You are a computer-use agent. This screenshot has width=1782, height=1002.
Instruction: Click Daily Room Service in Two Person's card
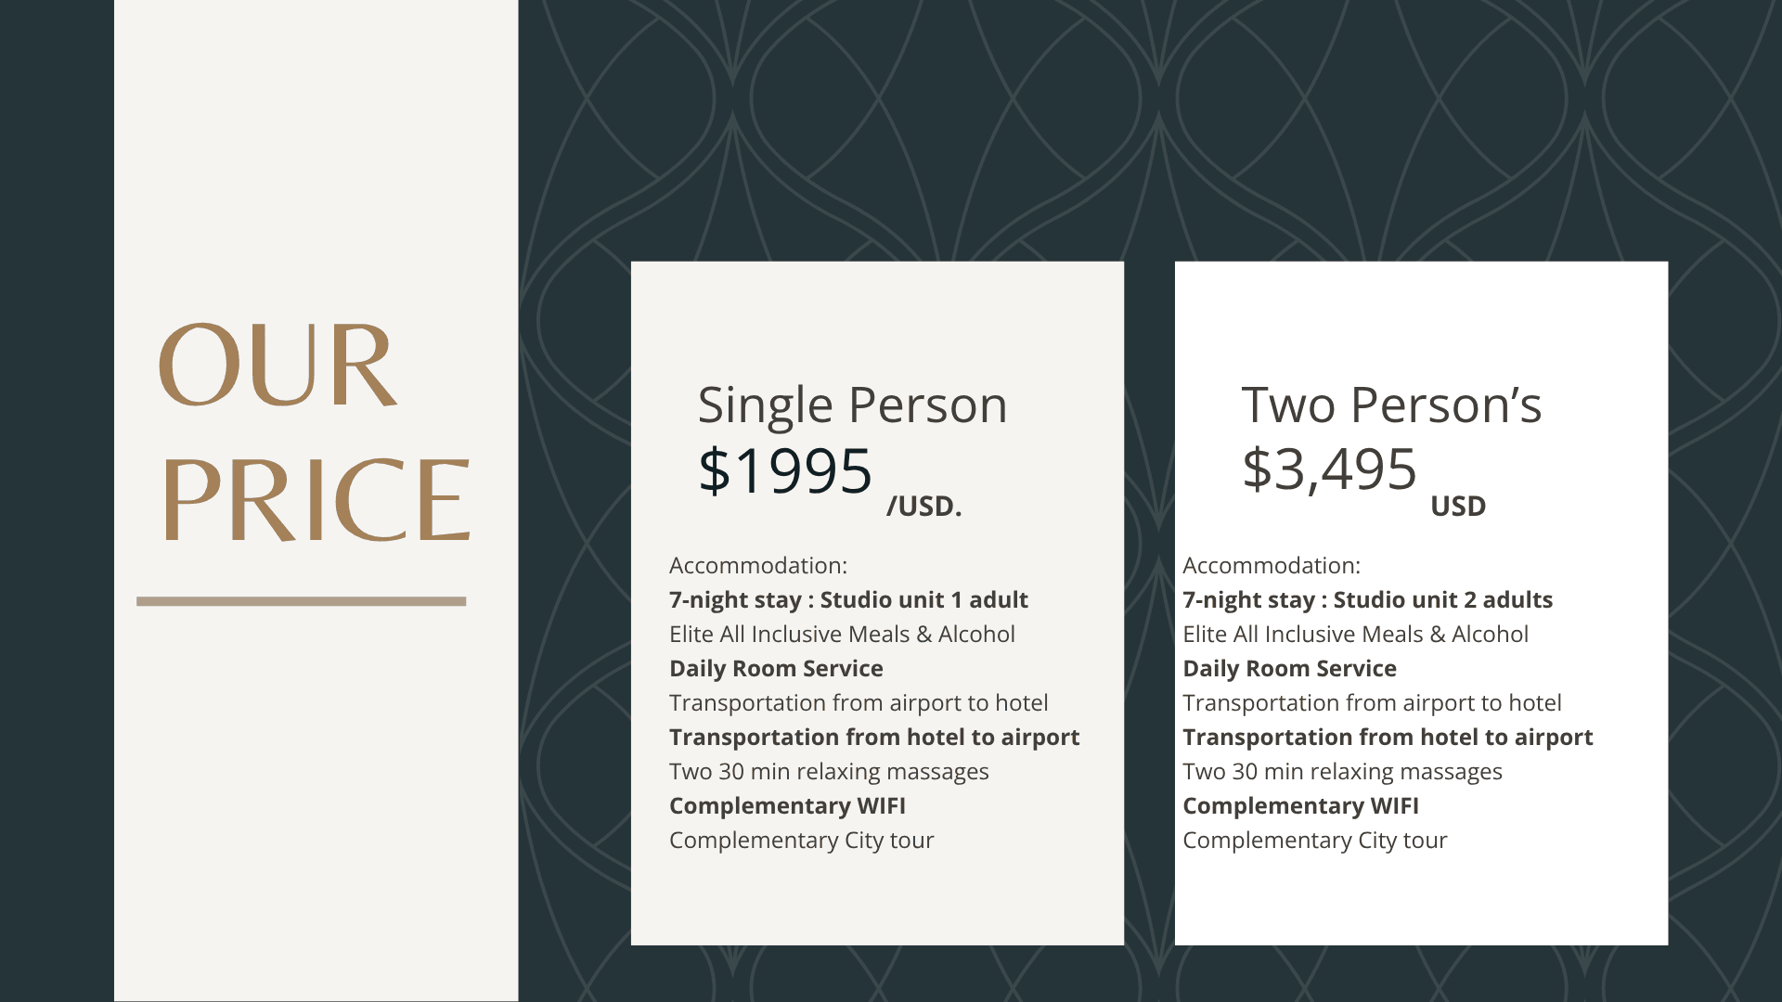coord(1289,669)
